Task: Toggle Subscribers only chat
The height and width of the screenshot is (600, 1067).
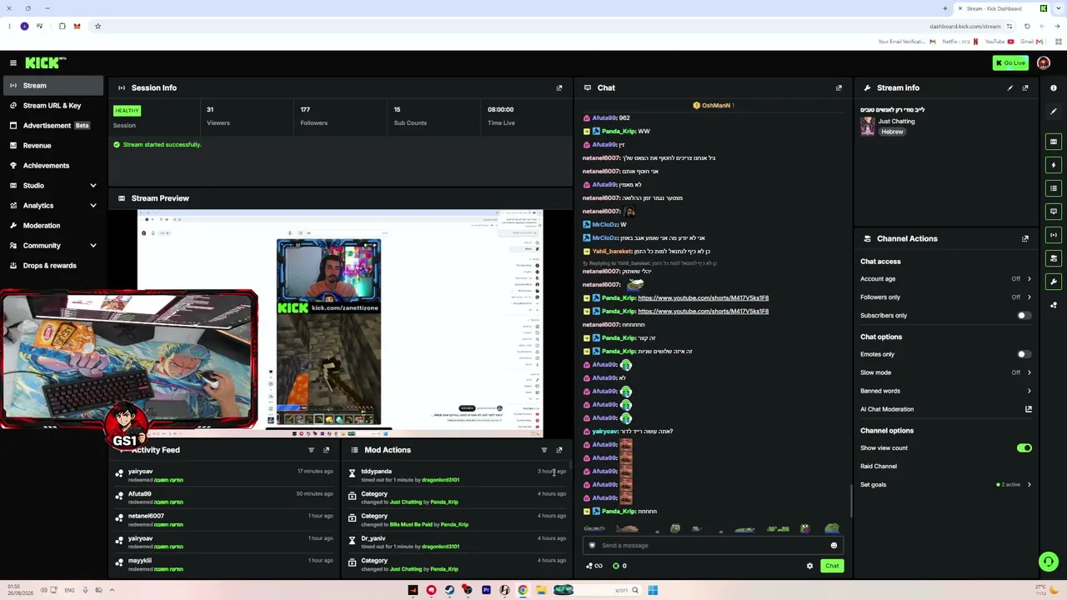Action: coord(1024,316)
